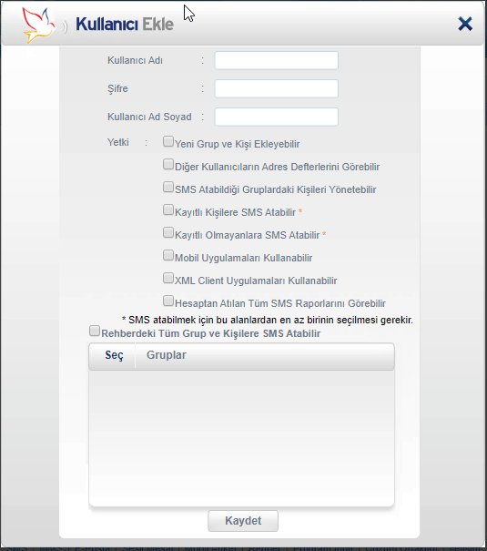Click inside the empty groups list area
This screenshot has height=551, width=487.
coord(241,438)
